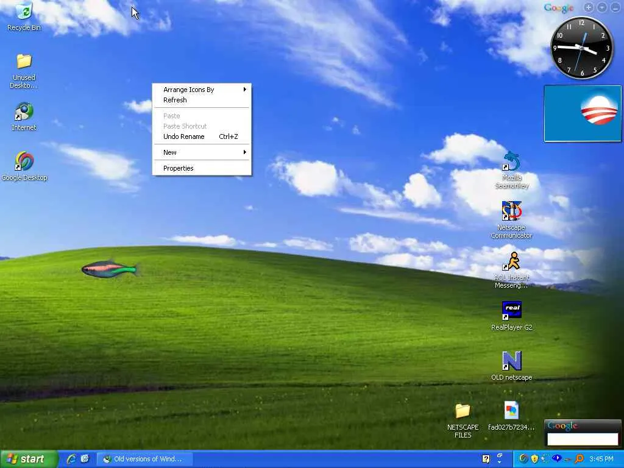
Task: Select the NETSCAPE FILES folder icon
Action: pyautogui.click(x=463, y=420)
